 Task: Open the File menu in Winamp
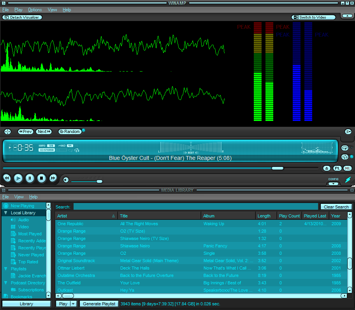point(6,10)
